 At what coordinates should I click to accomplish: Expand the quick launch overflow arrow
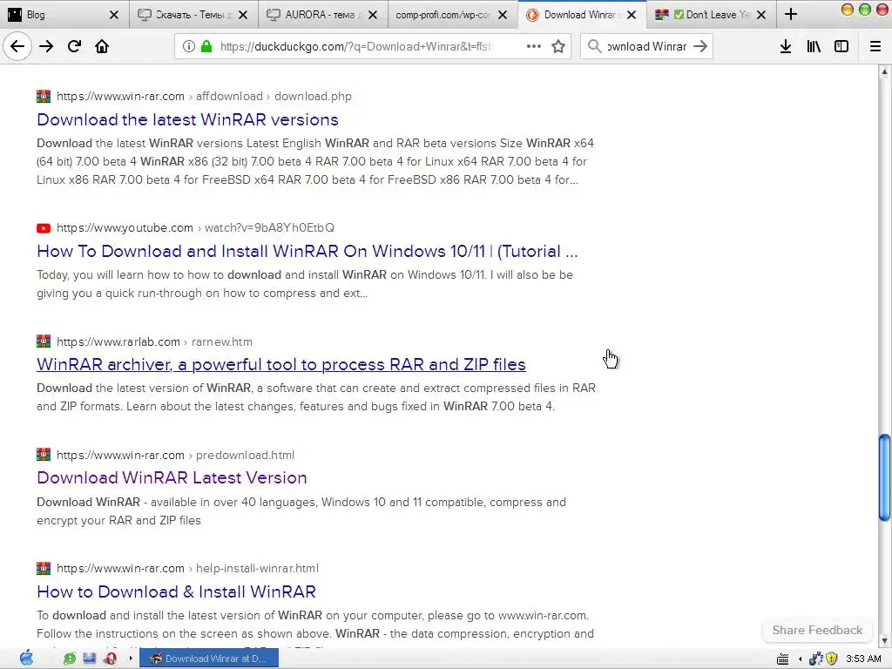[131, 659]
